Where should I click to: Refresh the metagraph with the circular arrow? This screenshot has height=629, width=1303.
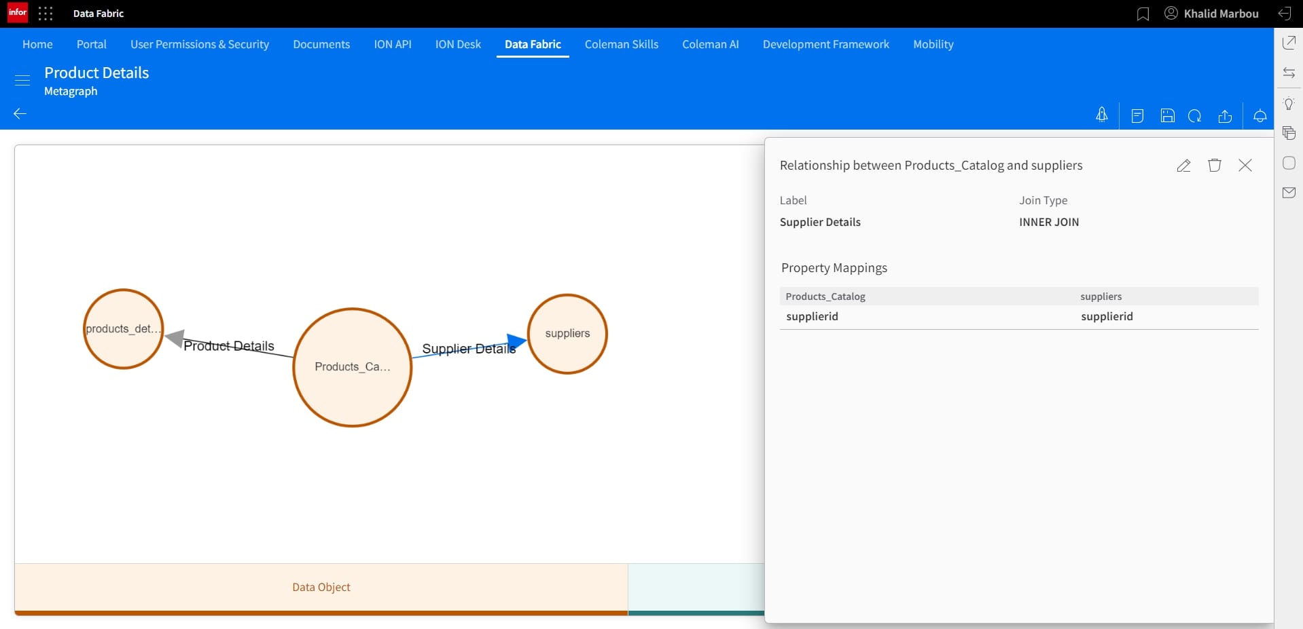tap(1195, 116)
